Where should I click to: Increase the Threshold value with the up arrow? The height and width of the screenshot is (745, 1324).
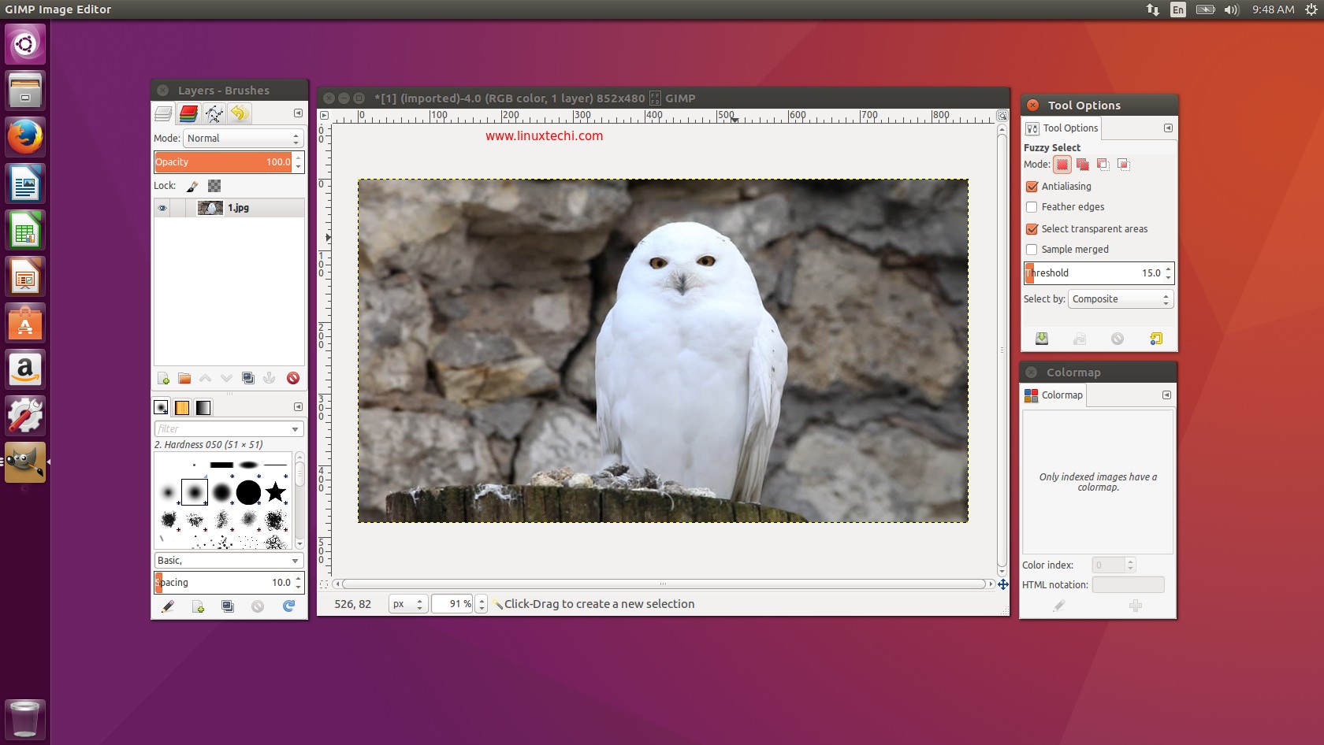click(x=1168, y=269)
